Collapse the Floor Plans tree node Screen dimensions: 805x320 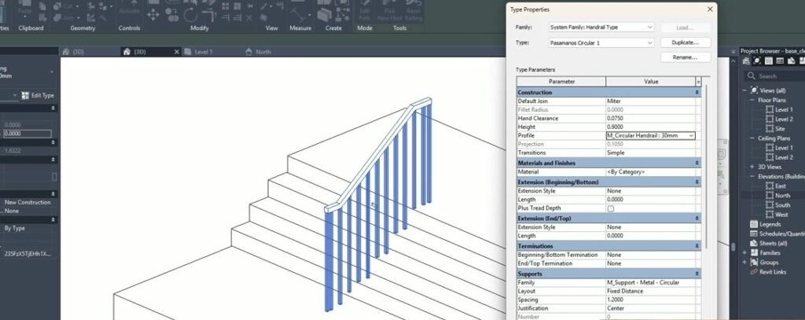pos(752,100)
